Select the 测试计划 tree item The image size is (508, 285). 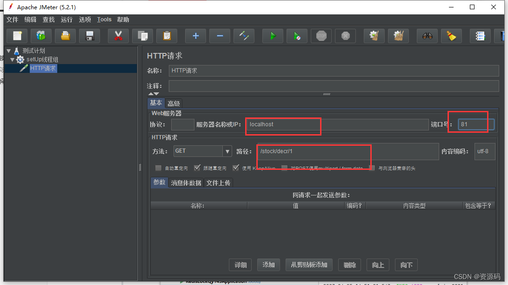click(x=33, y=51)
